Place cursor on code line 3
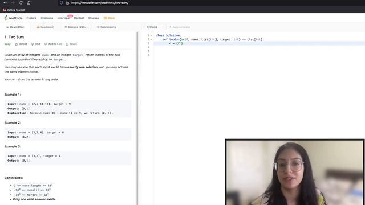365x205 pixels. [259, 43]
